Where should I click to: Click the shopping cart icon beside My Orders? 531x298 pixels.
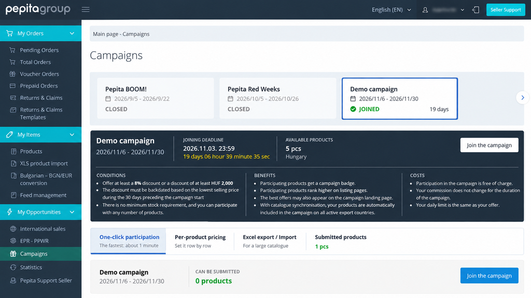9,33
